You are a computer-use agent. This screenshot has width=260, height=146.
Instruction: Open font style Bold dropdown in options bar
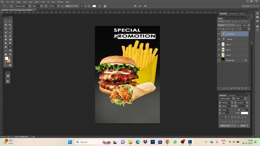pos(41,6)
